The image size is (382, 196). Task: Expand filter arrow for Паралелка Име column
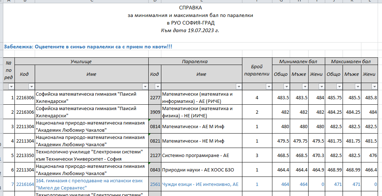click(x=238, y=87)
